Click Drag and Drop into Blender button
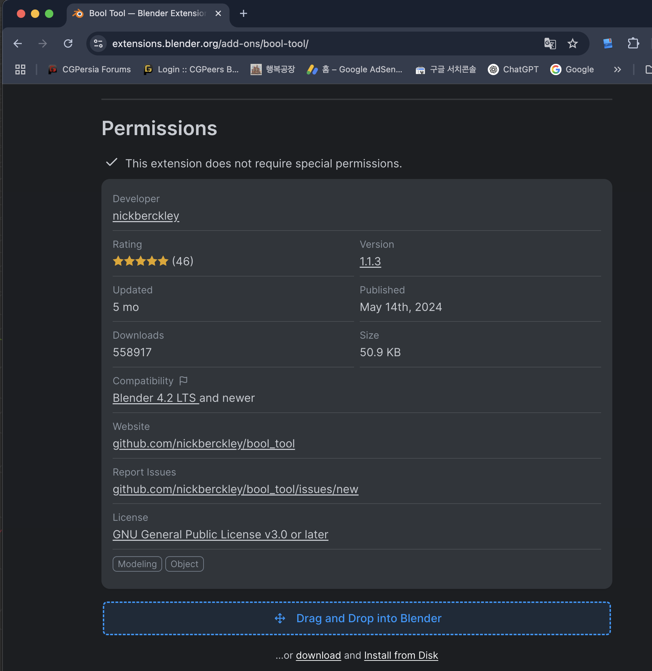The height and width of the screenshot is (671, 652). pyautogui.click(x=357, y=618)
